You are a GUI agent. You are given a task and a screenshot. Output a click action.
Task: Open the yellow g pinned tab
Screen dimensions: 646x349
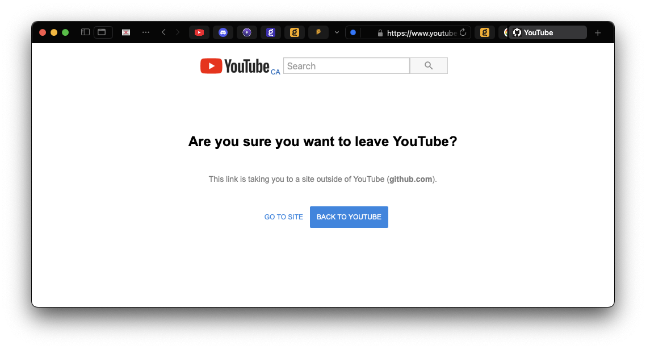[x=295, y=32]
